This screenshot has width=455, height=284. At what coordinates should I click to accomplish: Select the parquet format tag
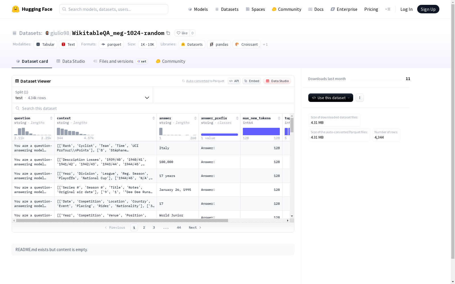click(111, 44)
